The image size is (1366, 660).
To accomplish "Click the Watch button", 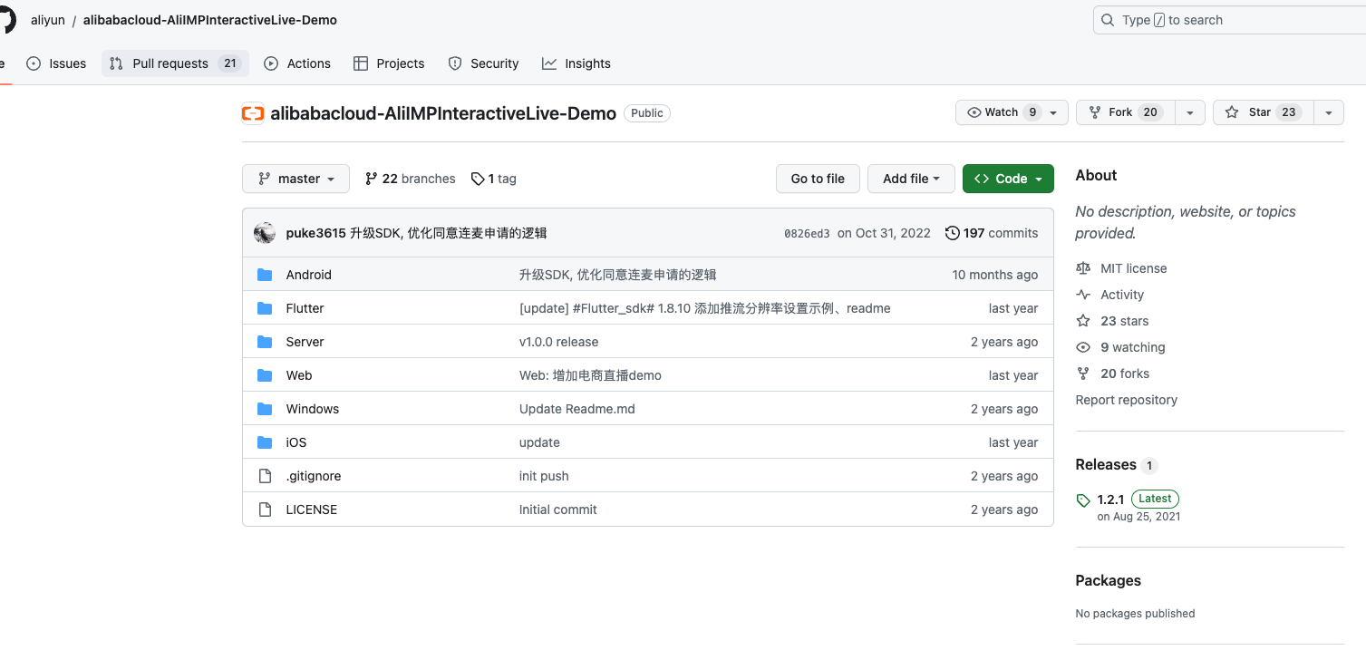I will pyautogui.click(x=1012, y=112).
